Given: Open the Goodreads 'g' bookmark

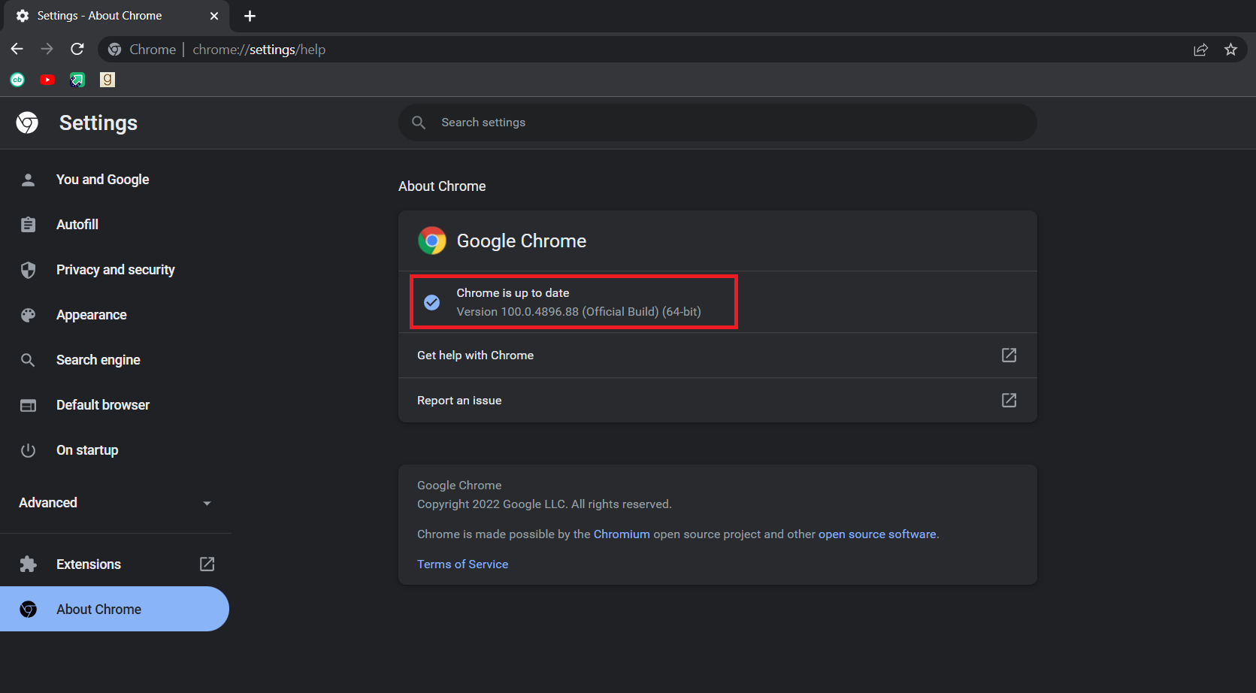Looking at the screenshot, I should 107,80.
